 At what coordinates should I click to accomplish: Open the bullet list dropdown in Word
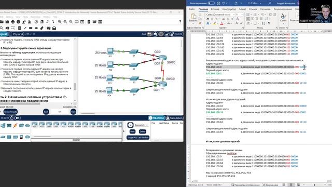252,15
